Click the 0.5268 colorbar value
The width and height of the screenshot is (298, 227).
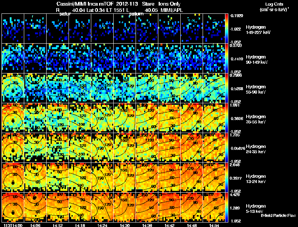click(237, 89)
